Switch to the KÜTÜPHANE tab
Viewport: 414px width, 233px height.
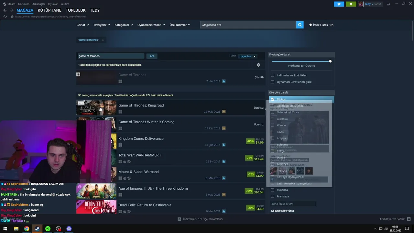[49, 10]
